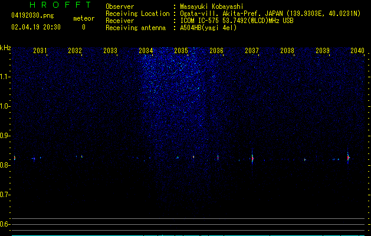Select the A504HB(yagi 4el) antenna text
371x236 pixels.
click(x=208, y=28)
